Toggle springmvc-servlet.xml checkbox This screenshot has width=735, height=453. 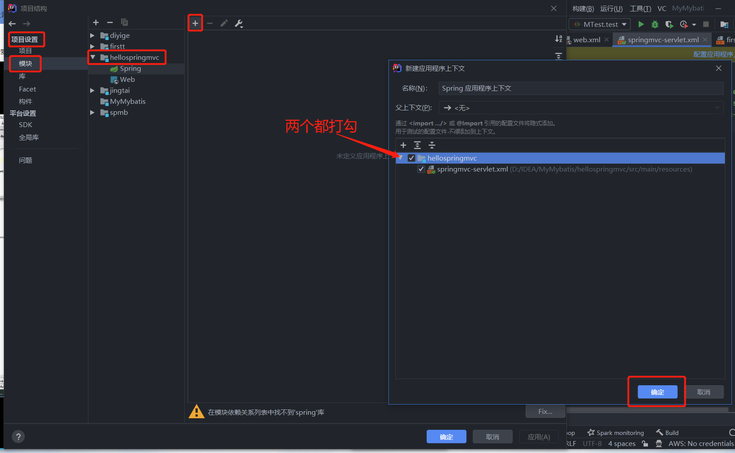click(x=421, y=169)
